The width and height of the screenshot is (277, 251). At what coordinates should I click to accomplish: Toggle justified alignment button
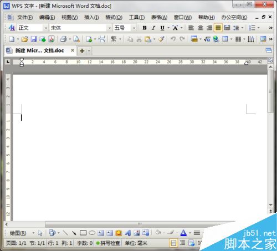point(218,28)
